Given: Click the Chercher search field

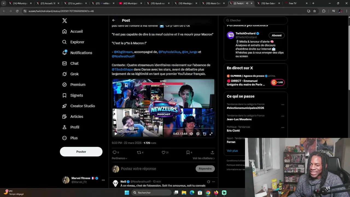Looking at the screenshot, I should [x=256, y=21].
